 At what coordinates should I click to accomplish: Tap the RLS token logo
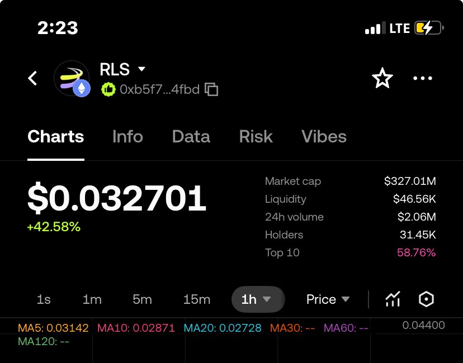pyautogui.click(x=72, y=78)
